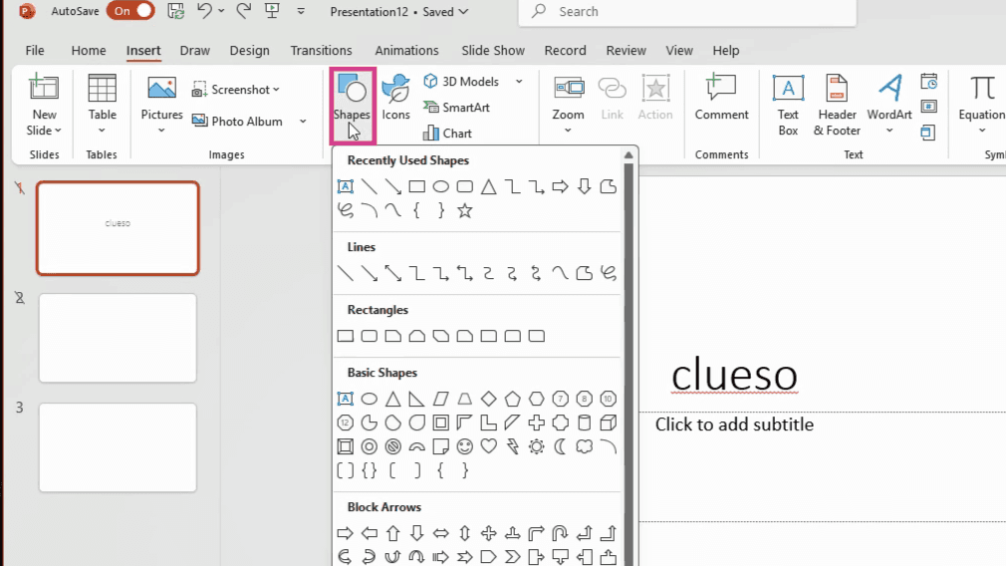Click in the Search box
The image size is (1006, 566).
tap(687, 12)
